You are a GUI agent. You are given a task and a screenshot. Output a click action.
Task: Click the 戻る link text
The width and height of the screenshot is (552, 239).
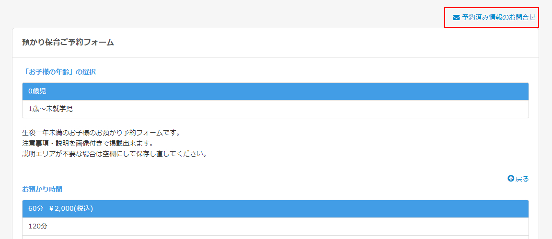(x=522, y=179)
